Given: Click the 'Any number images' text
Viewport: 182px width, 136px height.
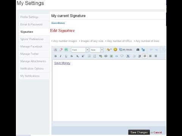Looking at the screenshot, I should pos(65,41).
